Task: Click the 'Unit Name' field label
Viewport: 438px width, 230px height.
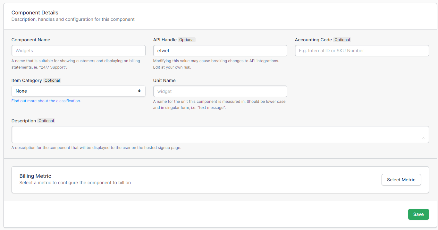Action: pos(164,80)
